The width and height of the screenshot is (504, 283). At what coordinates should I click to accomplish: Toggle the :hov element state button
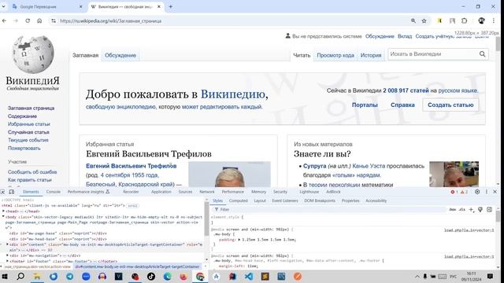[x=453, y=210]
